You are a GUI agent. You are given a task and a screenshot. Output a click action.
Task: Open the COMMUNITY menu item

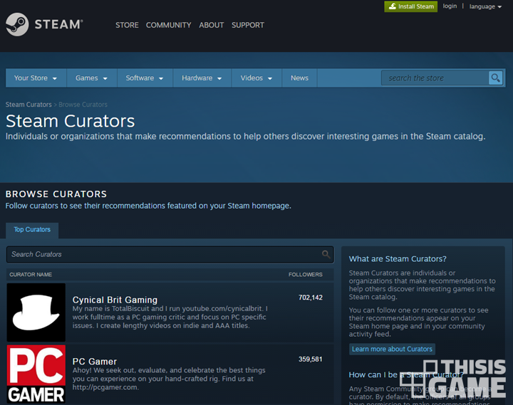168,25
